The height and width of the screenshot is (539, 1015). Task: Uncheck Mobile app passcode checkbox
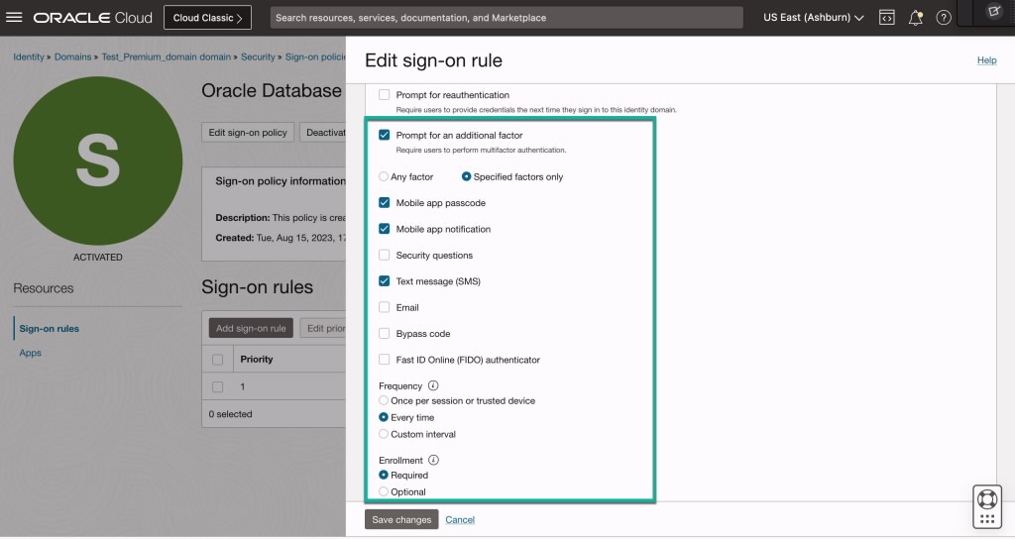[x=385, y=202]
